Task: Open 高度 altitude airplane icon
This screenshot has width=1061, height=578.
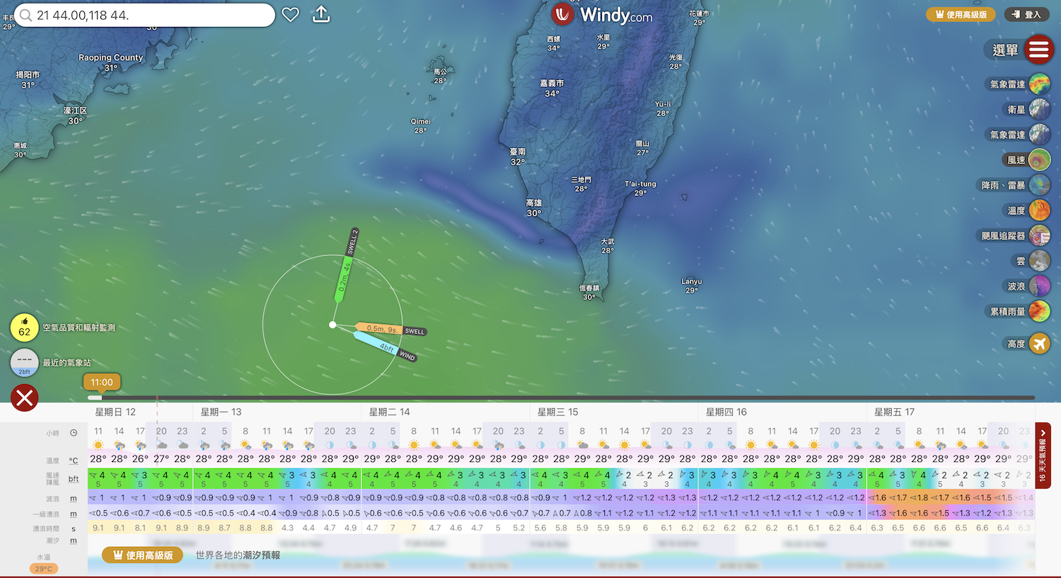Action: point(1039,344)
